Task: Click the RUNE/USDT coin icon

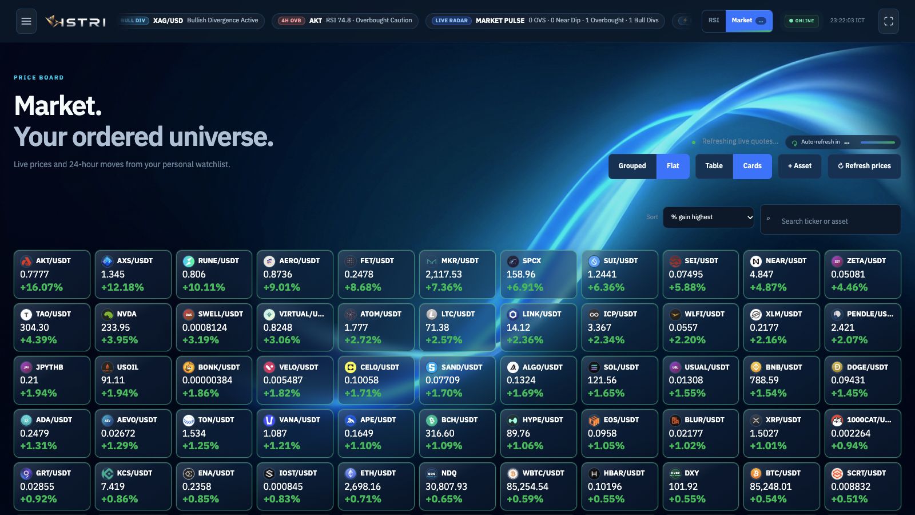Action: point(189,261)
